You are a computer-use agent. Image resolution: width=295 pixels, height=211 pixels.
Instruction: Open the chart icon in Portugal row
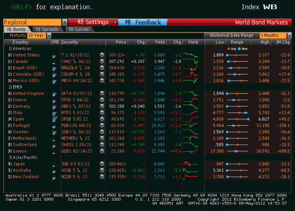click(x=102, y=125)
